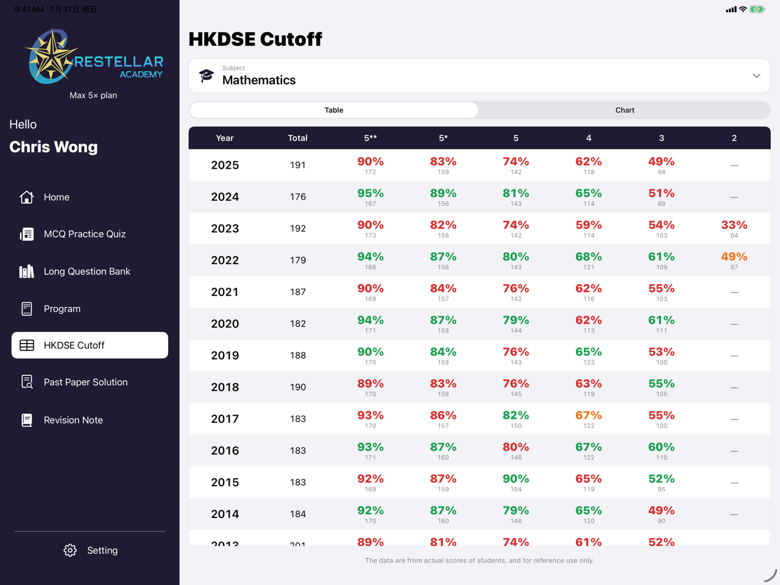This screenshot has width=780, height=585.
Task: Click 2024 5** cutoff 95%
Action: (370, 193)
